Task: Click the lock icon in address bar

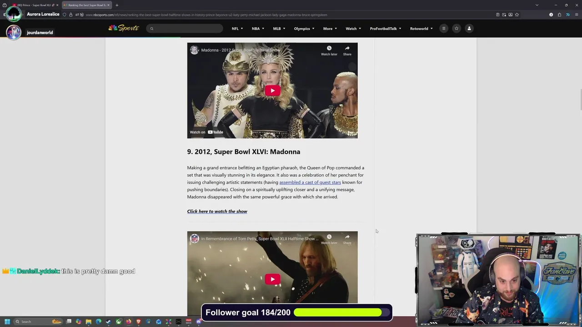Action: point(70,15)
